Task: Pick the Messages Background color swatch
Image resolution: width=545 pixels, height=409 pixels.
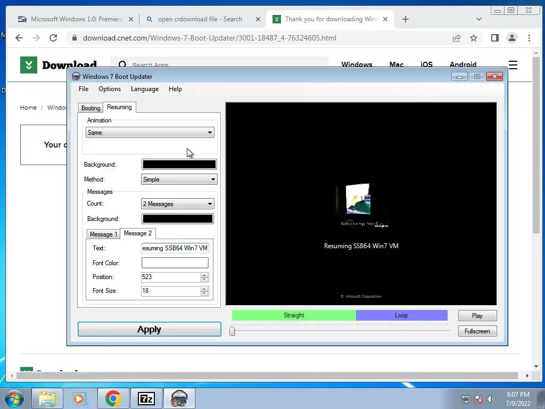Action: pos(178,219)
